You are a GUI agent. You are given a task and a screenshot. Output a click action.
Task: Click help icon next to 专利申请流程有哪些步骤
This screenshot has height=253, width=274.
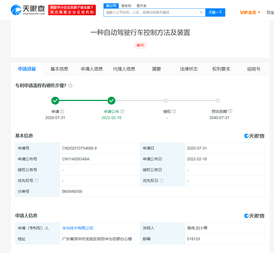pyautogui.click(x=70, y=86)
